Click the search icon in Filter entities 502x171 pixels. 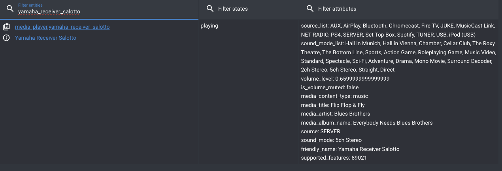pyautogui.click(x=10, y=9)
